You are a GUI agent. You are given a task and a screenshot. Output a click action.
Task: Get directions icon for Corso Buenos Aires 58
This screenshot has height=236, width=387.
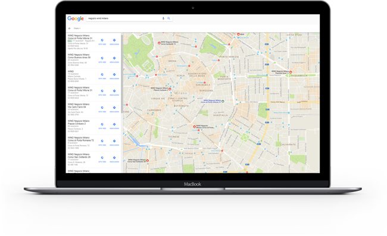(114, 58)
